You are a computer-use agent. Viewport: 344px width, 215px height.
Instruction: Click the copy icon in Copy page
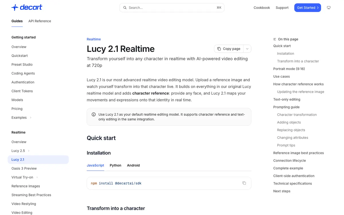pos(219,49)
